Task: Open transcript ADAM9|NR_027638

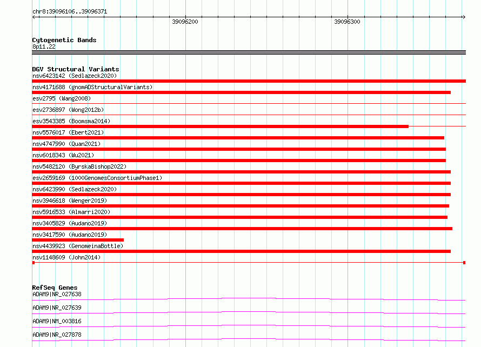Action: [x=57, y=294]
